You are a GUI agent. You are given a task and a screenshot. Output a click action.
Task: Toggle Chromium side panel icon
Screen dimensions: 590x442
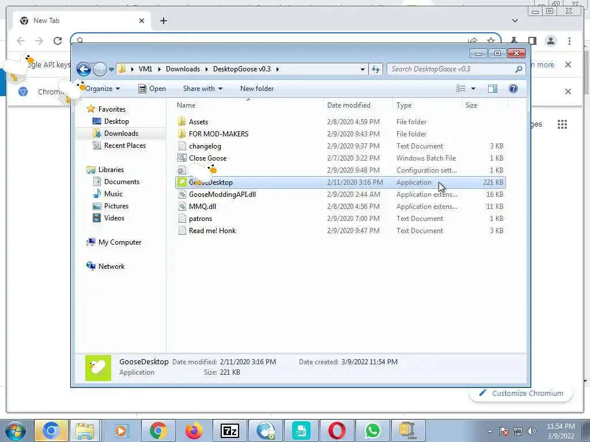point(532,41)
